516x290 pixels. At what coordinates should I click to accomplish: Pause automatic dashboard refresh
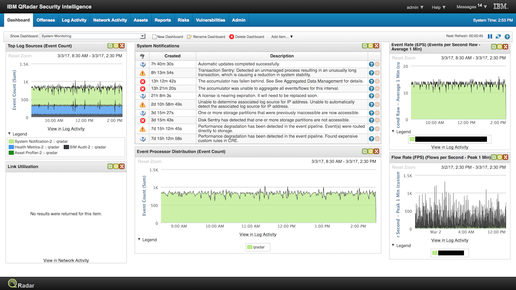(490, 36)
